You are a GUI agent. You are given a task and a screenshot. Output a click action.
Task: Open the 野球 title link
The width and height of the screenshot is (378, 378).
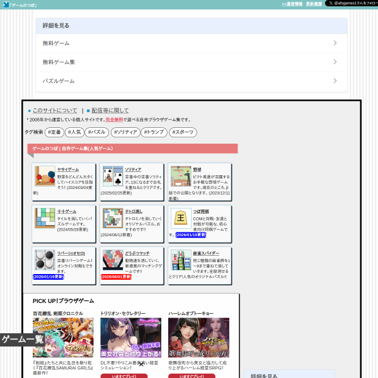pos(197,169)
